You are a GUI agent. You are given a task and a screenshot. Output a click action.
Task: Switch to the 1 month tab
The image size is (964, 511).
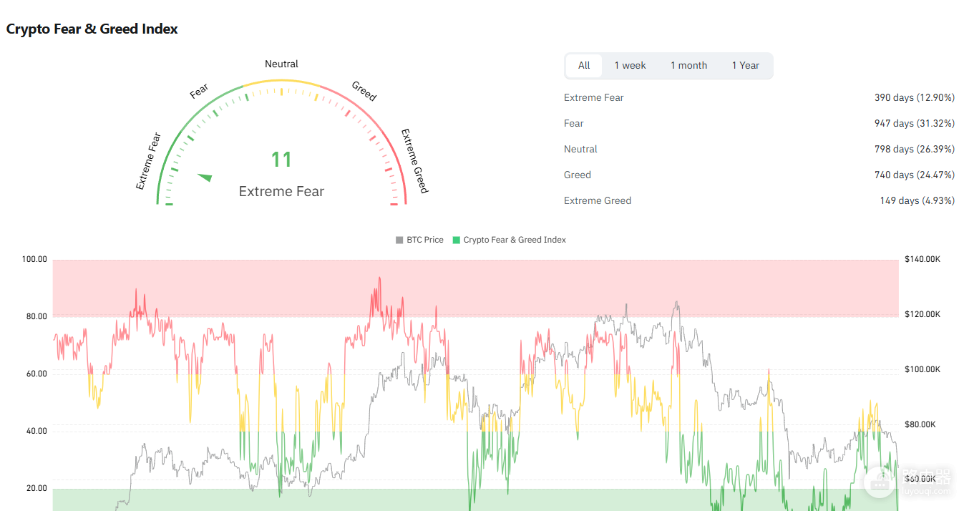click(x=688, y=65)
